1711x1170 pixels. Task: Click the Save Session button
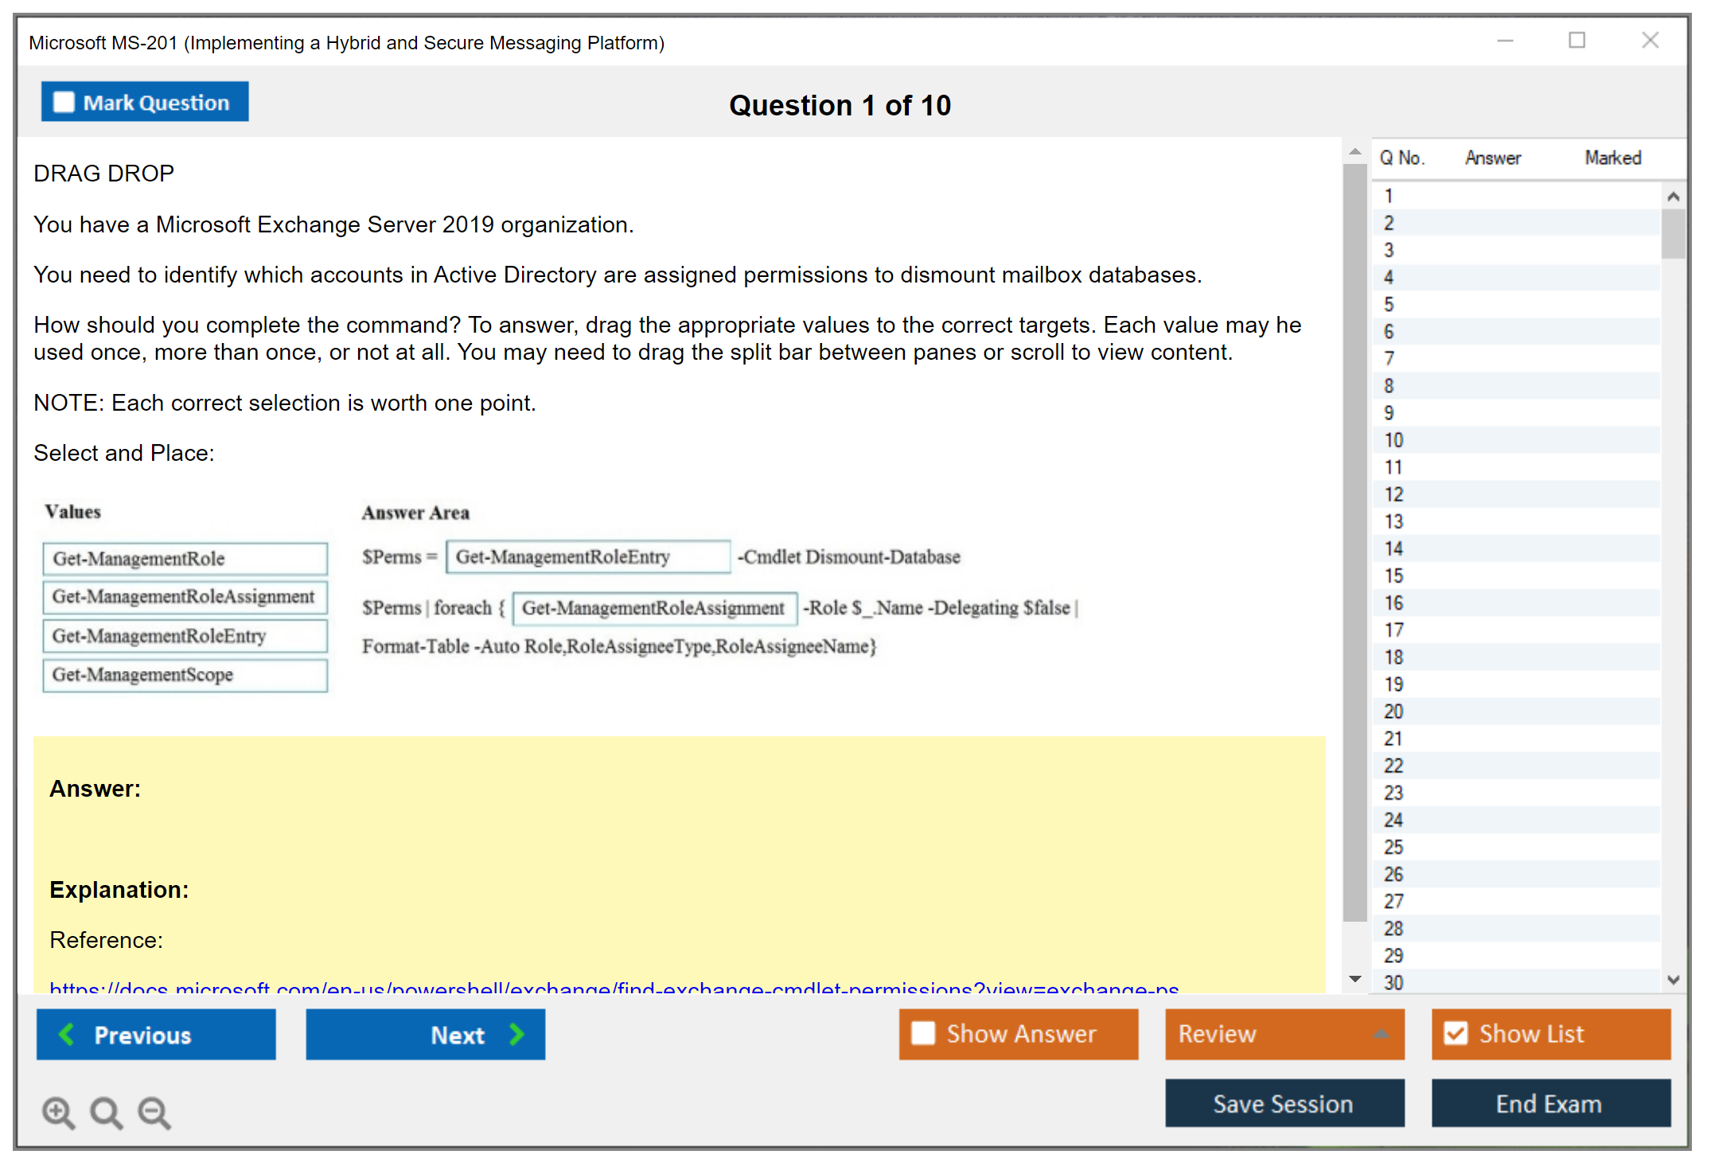1284,1103
